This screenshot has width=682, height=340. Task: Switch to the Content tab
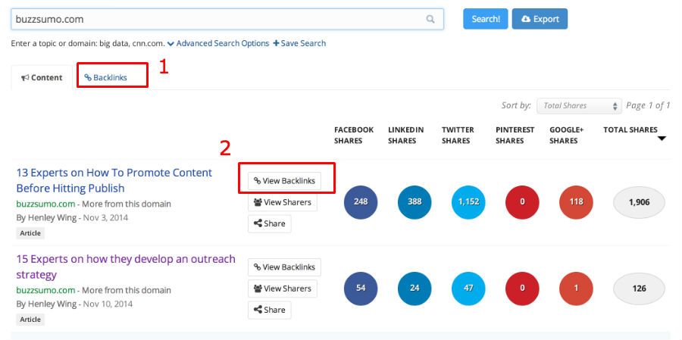click(42, 78)
